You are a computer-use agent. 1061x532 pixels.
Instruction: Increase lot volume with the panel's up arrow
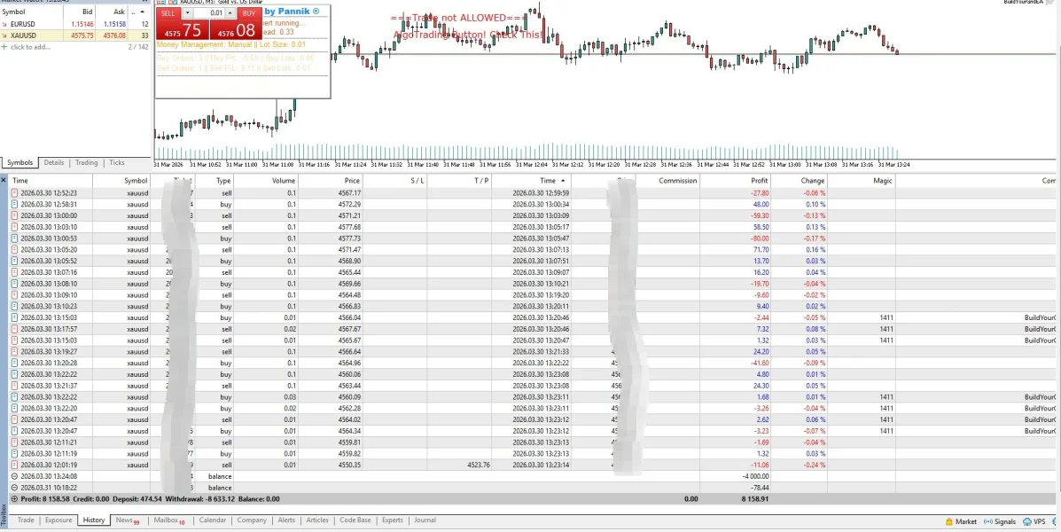[x=230, y=13]
